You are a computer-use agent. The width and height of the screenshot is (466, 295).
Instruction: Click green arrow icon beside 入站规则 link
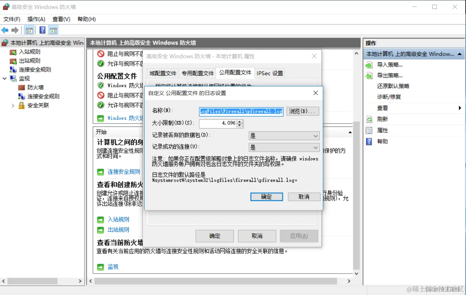point(101,220)
